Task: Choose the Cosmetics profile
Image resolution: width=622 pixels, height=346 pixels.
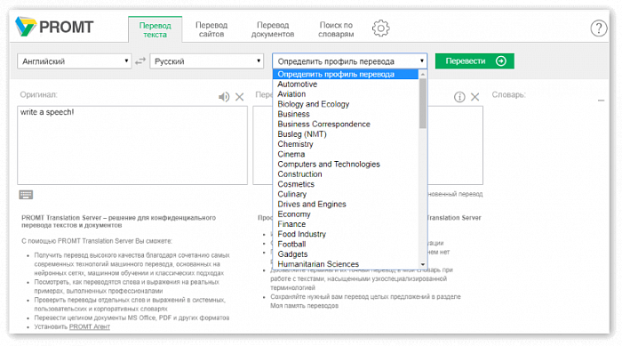Action: point(346,184)
